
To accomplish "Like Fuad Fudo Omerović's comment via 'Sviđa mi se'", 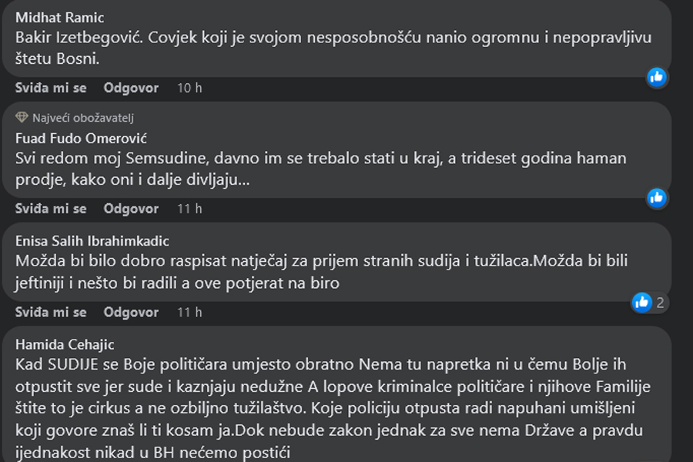I will coord(51,209).
